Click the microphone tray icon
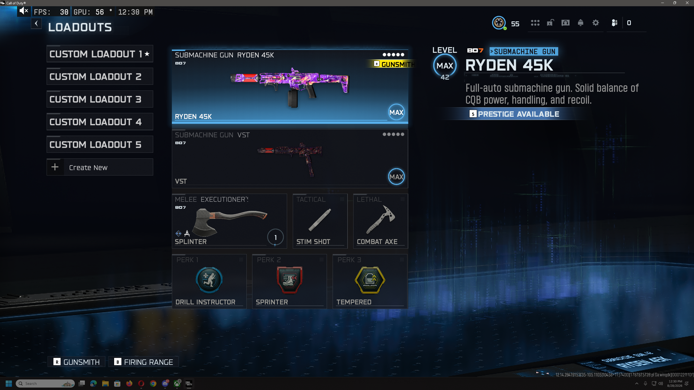 [x=645, y=383]
